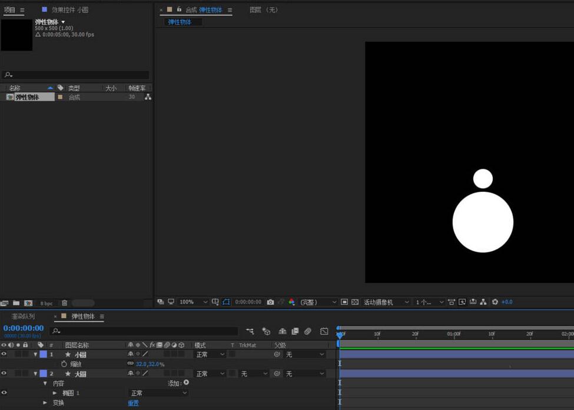Click the 重置 reset link
Screen dimensions: 574x410
click(134, 403)
